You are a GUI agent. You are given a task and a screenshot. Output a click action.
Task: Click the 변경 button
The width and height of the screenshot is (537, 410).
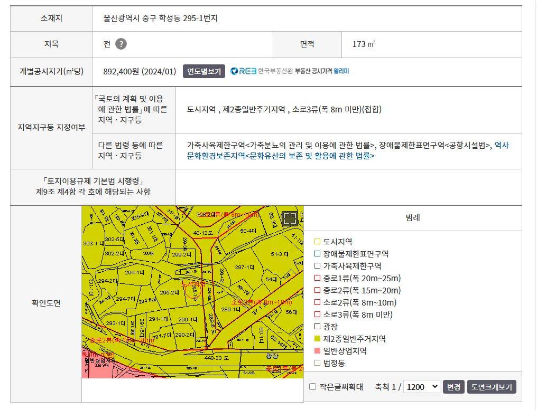click(x=453, y=387)
